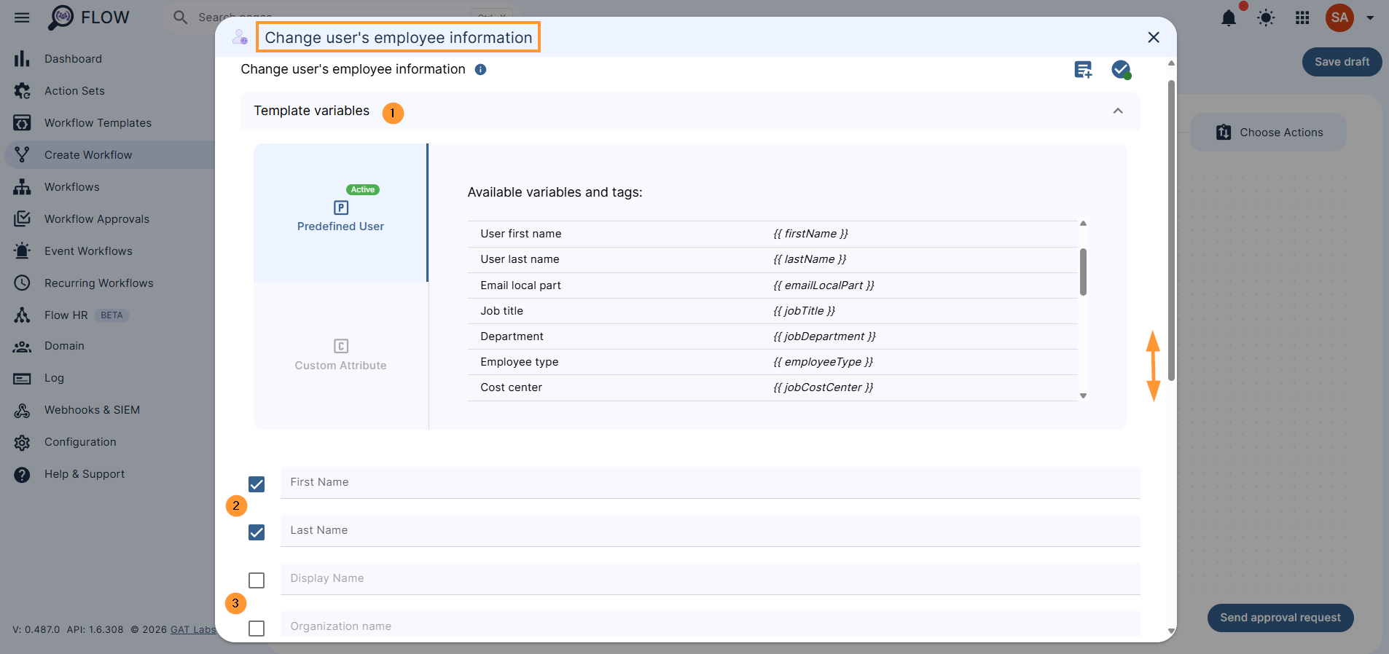Image resolution: width=1389 pixels, height=654 pixels.
Task: Click the {{ jobCostCenter }} variable tag
Action: 823,387
